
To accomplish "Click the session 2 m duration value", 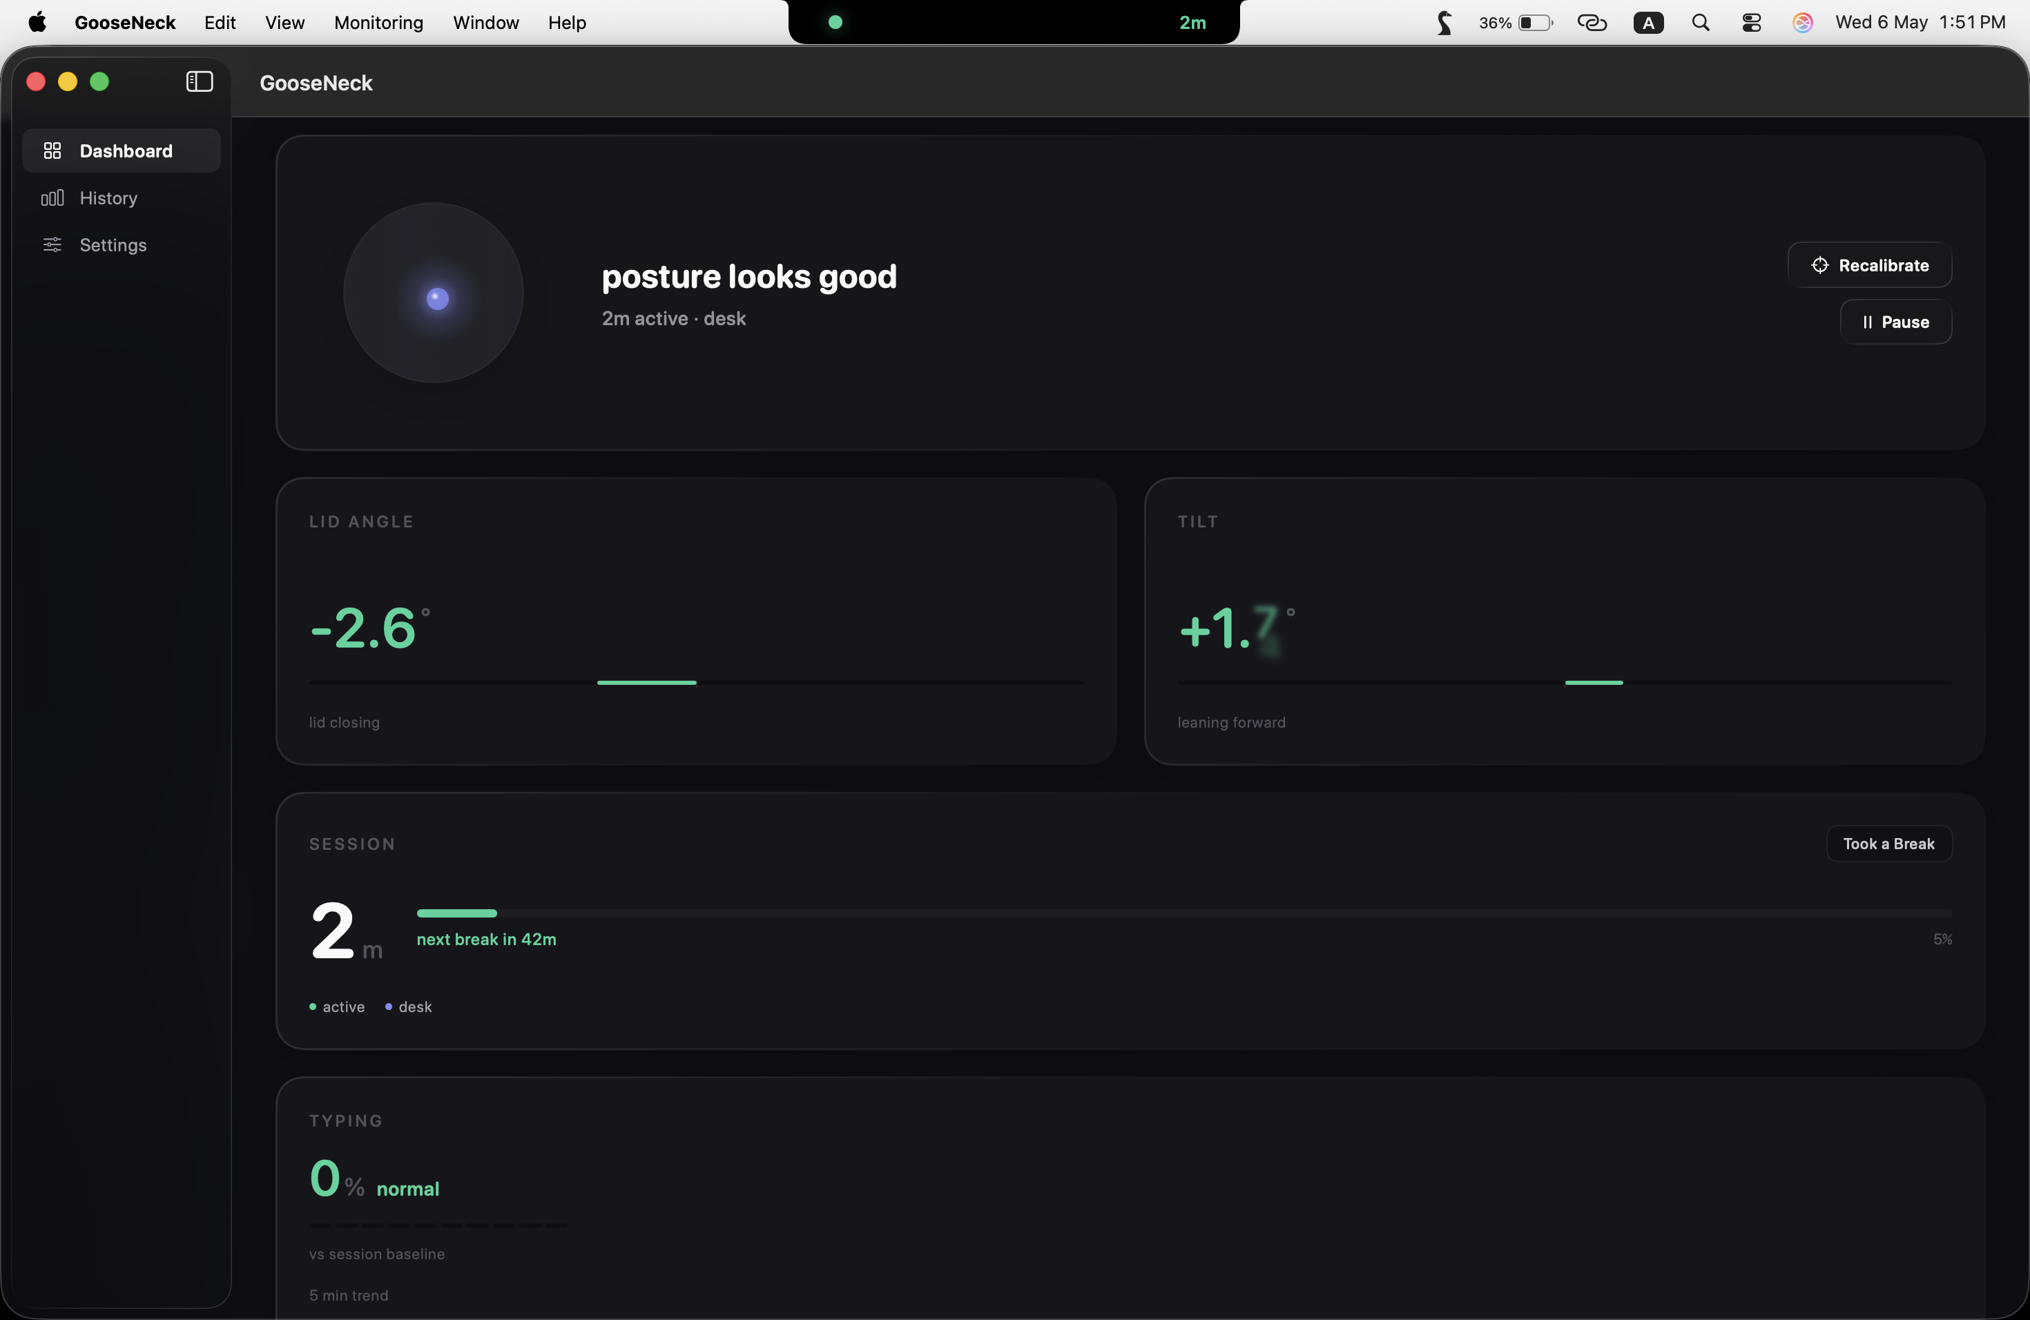I will pos(347,932).
